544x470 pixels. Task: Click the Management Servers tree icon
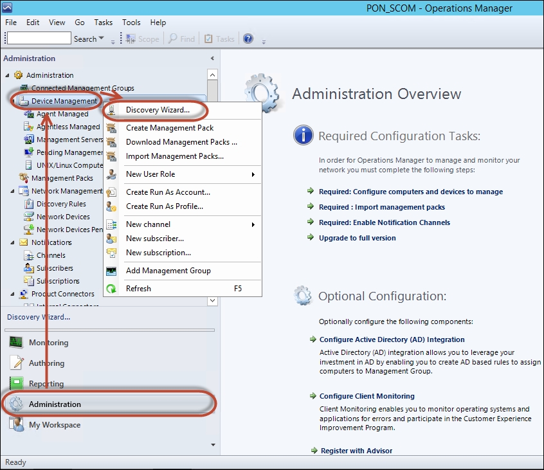click(x=28, y=140)
